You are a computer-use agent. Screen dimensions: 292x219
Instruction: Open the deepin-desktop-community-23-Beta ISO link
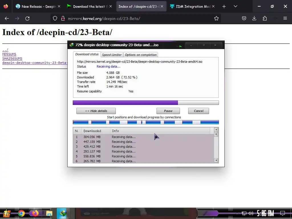35,63
